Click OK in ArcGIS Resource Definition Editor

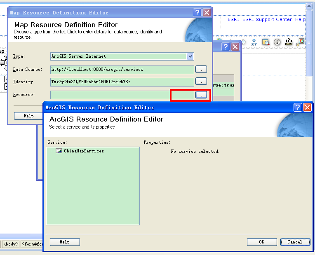point(262,242)
